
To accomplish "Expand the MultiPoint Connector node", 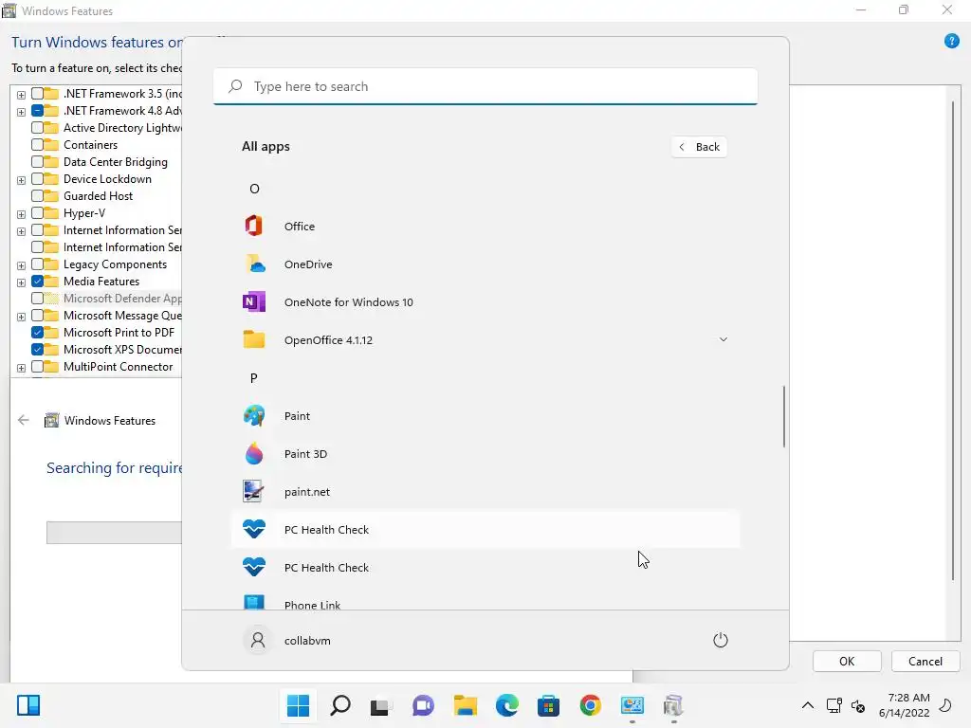I will tap(21, 368).
